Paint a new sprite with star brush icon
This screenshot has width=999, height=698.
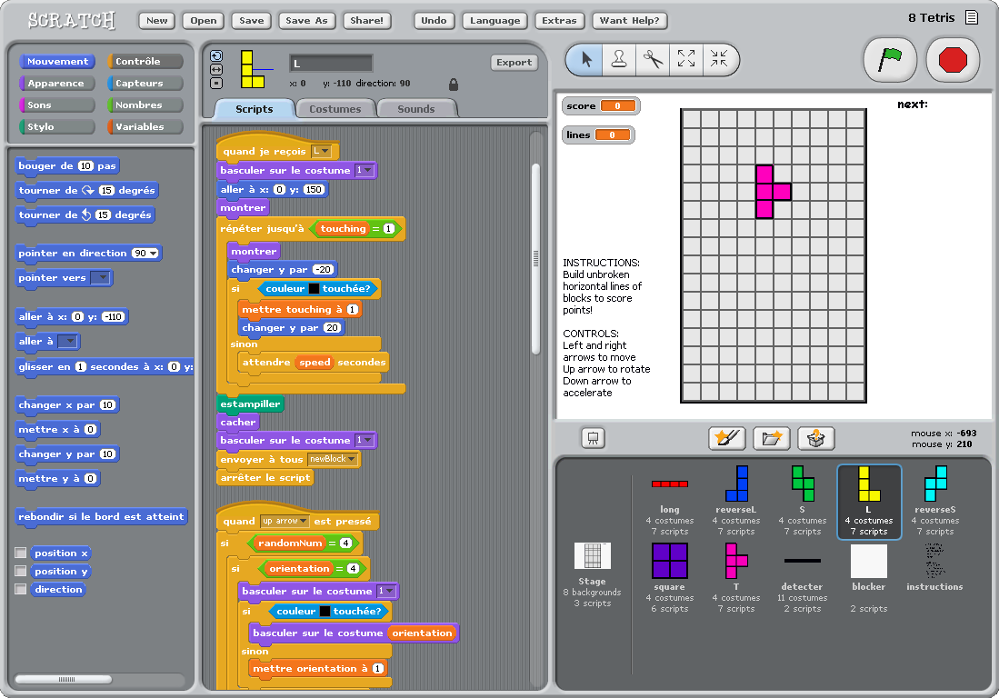(726, 438)
